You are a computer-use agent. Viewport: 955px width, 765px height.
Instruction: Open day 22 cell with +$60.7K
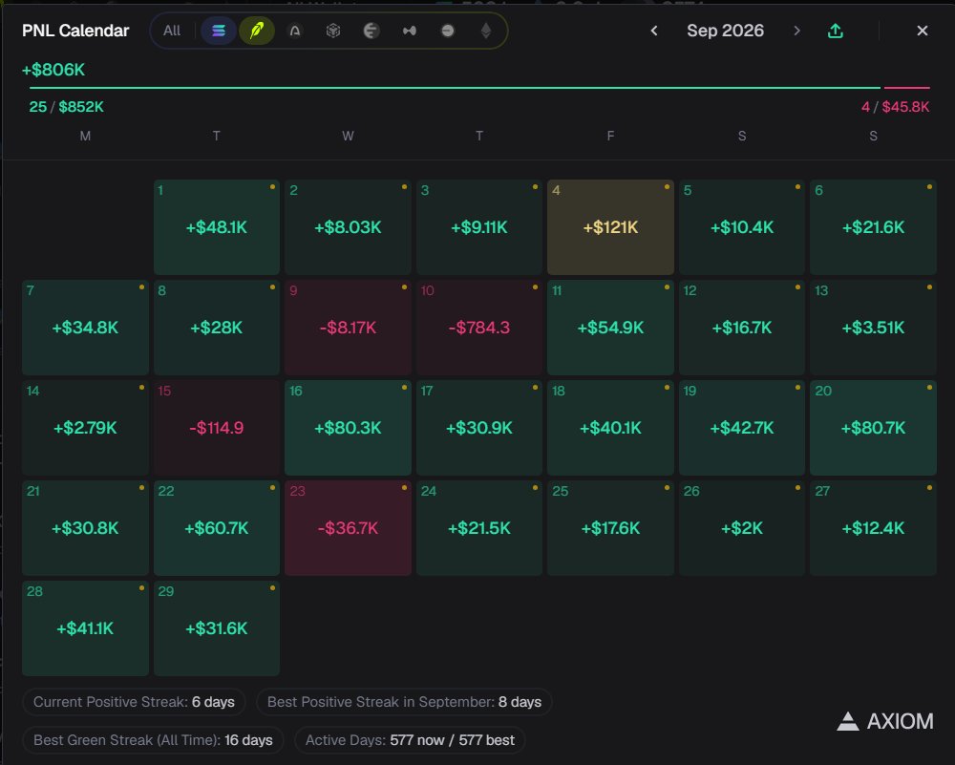pos(216,528)
